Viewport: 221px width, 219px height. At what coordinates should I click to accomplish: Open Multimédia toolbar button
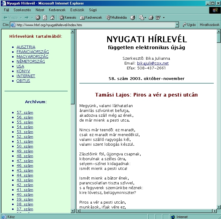[x=116, y=17]
